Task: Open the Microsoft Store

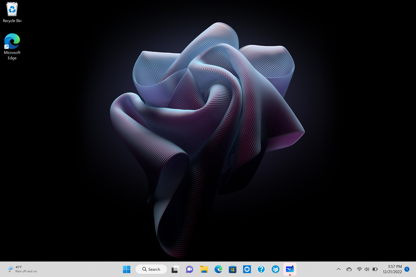Action: (232, 269)
